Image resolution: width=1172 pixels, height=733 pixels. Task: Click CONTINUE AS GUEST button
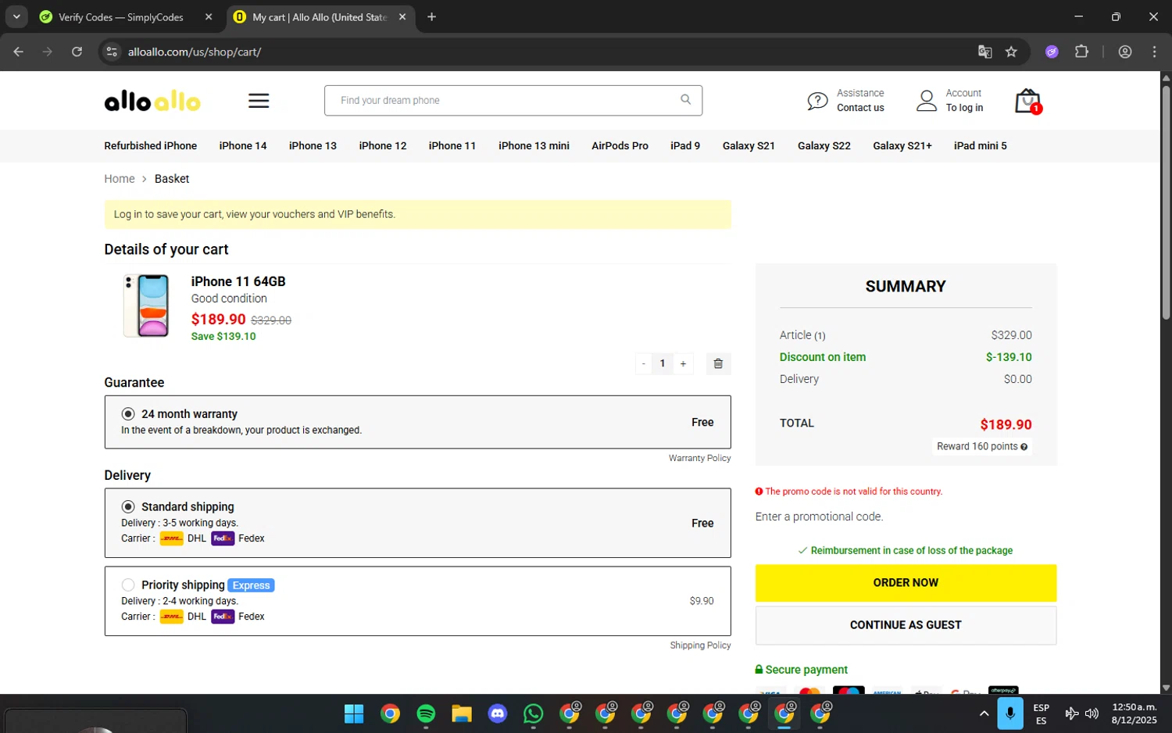tap(906, 625)
